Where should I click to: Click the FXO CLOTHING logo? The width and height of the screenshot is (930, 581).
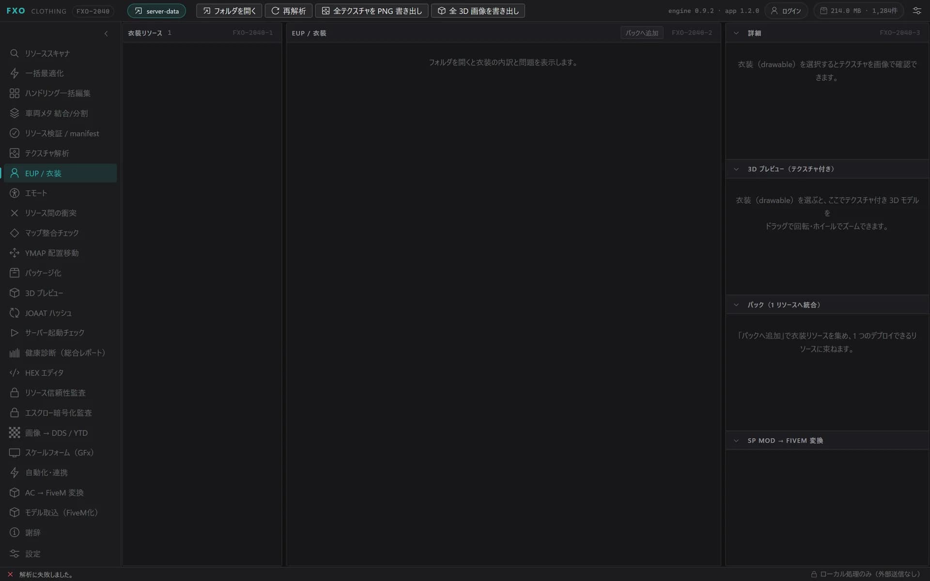36,11
